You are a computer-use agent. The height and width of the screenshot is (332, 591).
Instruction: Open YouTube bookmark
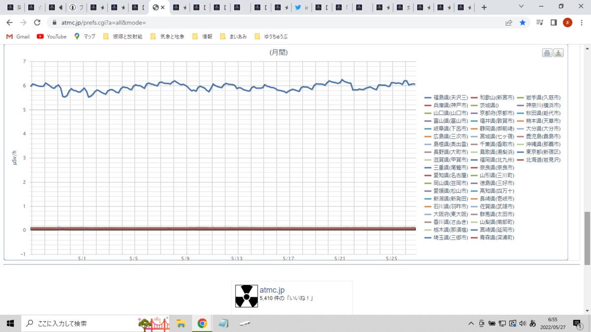52,36
